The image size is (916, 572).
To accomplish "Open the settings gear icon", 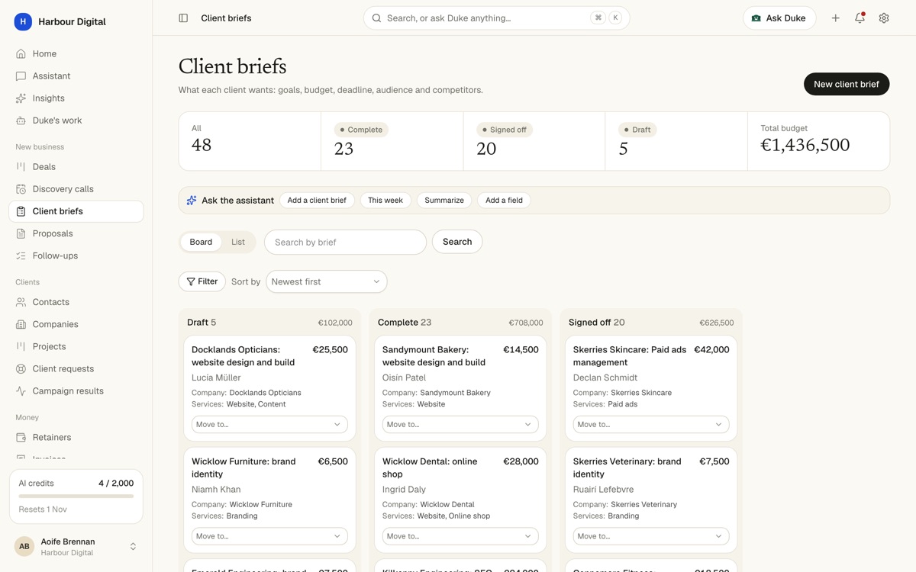I will (884, 18).
